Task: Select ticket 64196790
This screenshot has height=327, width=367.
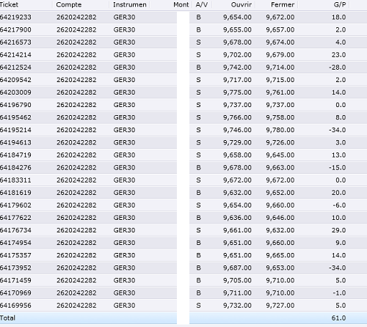Action: coord(15,105)
